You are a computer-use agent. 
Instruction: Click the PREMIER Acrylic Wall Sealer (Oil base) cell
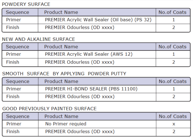coord(98,20)
